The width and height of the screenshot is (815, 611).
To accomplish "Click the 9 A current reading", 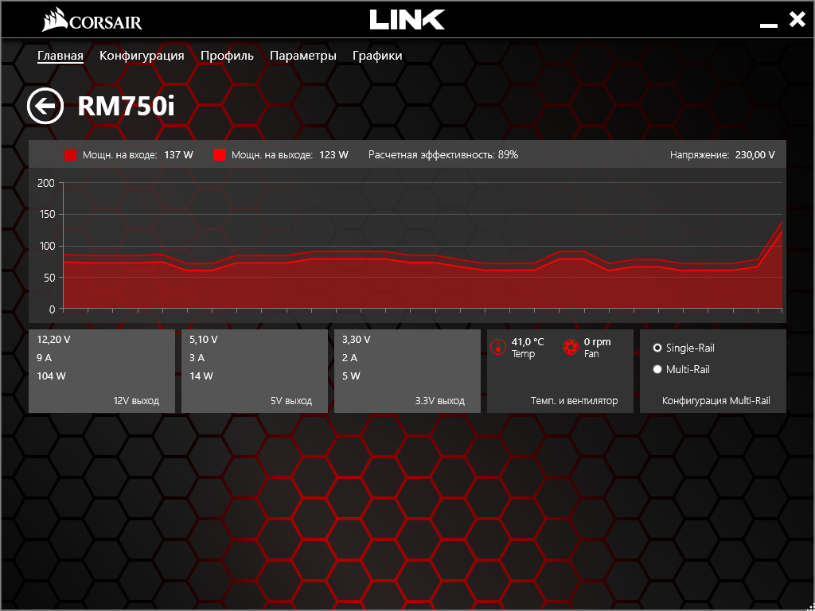I will [45, 358].
